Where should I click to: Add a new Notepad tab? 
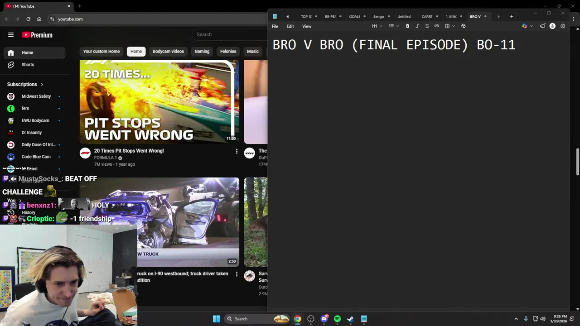tap(512, 17)
